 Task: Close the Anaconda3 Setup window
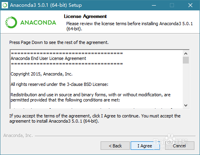[190, 5]
